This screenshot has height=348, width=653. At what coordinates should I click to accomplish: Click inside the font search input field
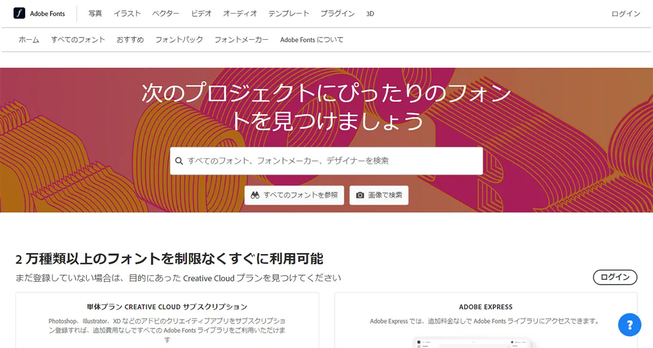pos(326,161)
